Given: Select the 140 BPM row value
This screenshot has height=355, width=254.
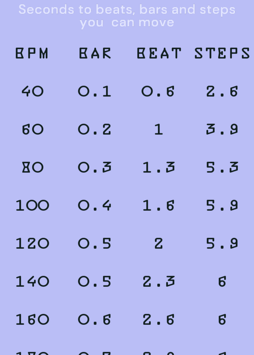Looking at the screenshot, I should [32, 282].
